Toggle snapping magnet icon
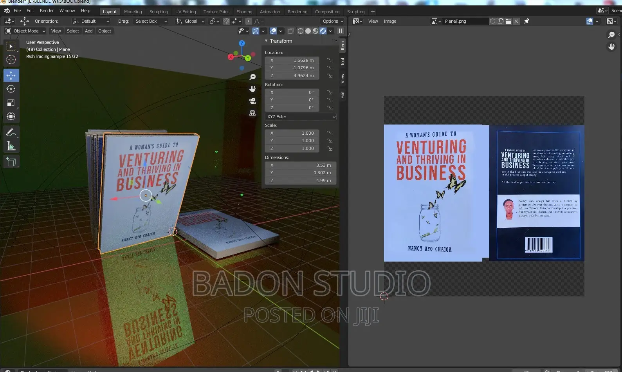This screenshot has height=372, width=622. (226, 21)
